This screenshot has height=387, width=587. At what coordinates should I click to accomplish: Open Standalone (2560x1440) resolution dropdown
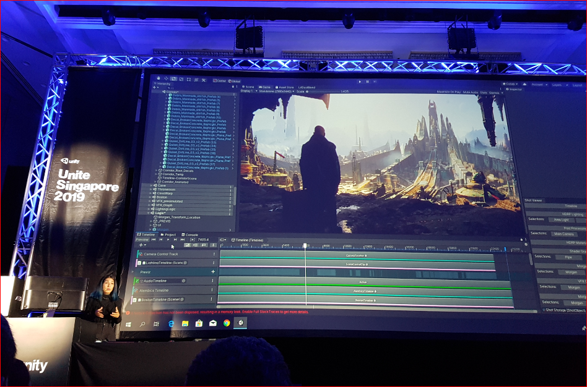[x=277, y=91]
